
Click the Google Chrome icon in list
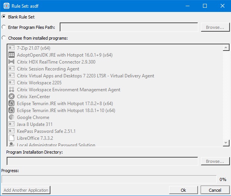point(12,117)
